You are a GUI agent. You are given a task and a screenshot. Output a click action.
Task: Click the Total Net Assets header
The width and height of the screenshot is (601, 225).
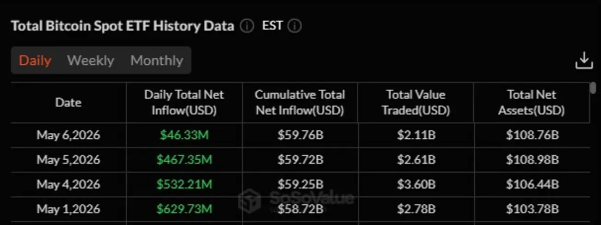531,102
